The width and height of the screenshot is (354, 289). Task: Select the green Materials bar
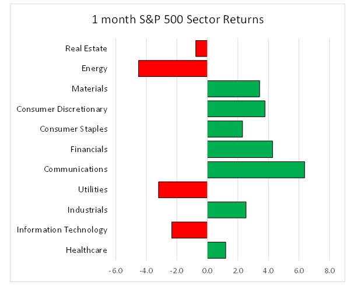[233, 89]
